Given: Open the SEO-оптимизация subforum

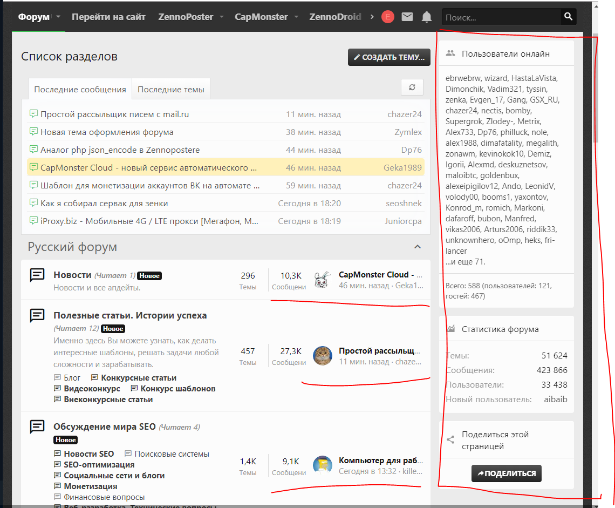Looking at the screenshot, I should pos(99,464).
